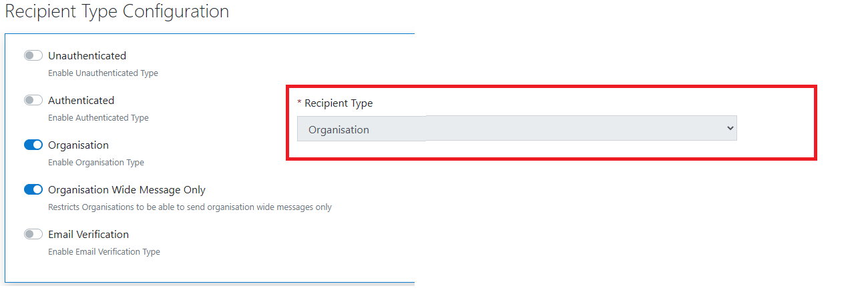Viewport: 854px width, 302px height.
Task: Select the "Enable Unauthenticated Type" description text
Action: 103,73
